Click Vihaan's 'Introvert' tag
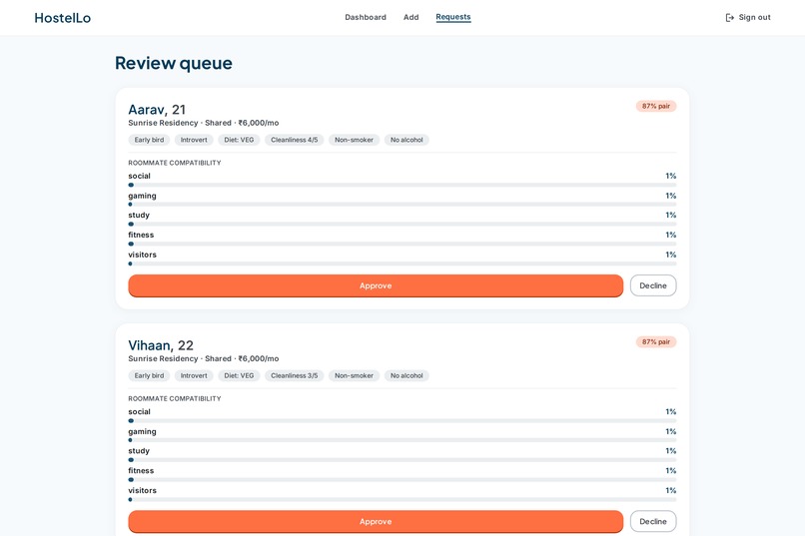Screen dimensions: 805x536 point(194,376)
